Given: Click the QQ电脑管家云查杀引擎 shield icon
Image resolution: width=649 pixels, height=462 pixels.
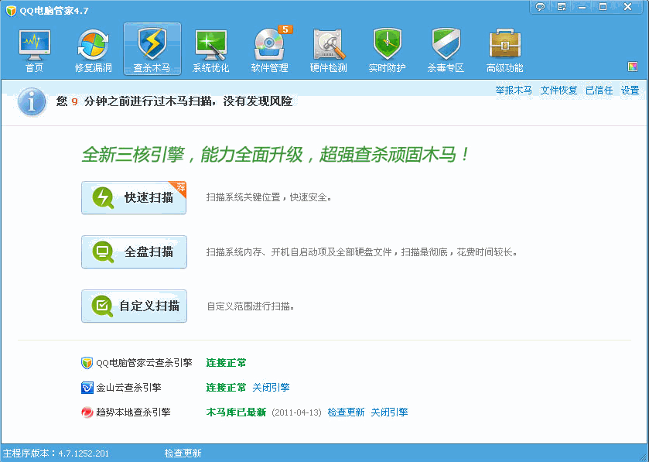Looking at the screenshot, I should pos(87,363).
